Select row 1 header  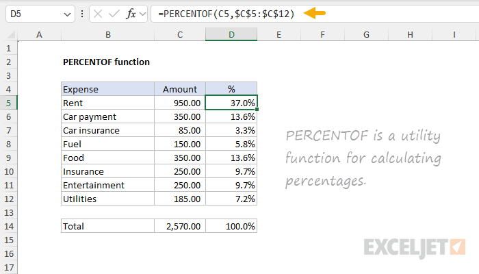pos(8,49)
